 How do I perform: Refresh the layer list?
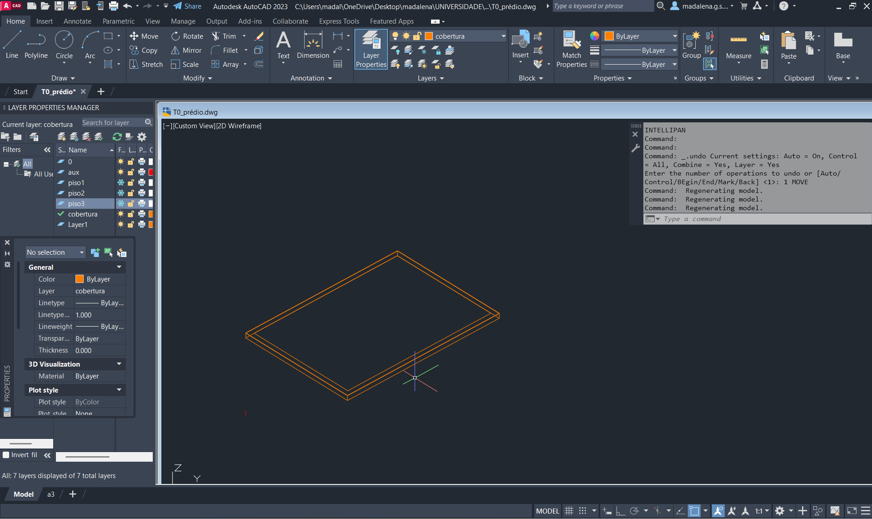(x=117, y=136)
